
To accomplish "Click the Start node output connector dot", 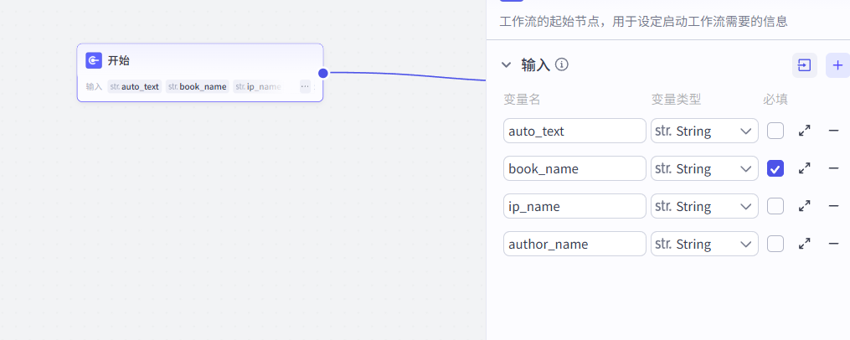I will tap(323, 73).
